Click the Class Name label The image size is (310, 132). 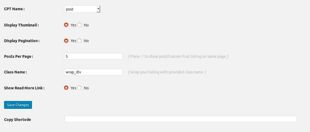(x=15, y=72)
